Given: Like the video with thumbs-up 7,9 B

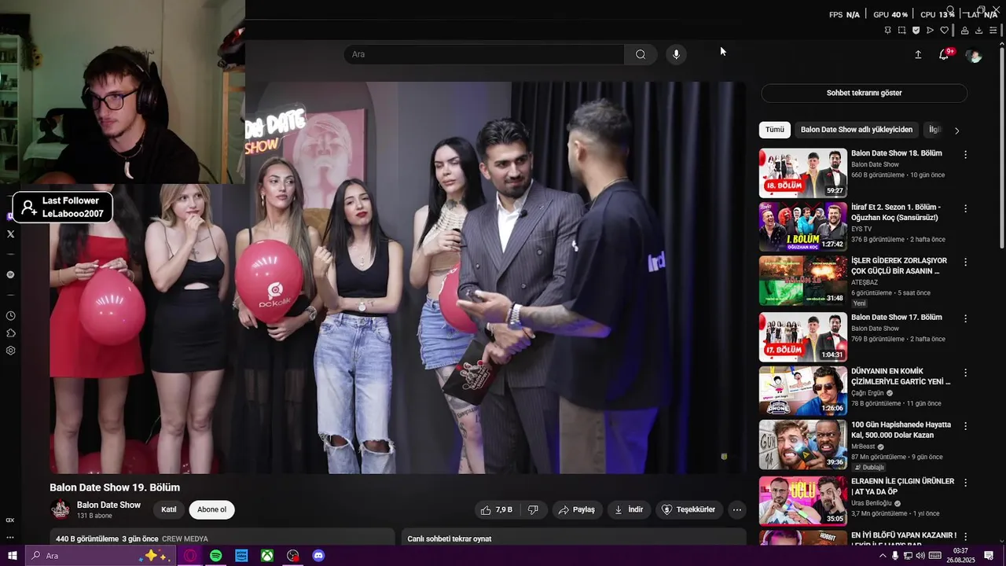Looking at the screenshot, I should [495, 509].
